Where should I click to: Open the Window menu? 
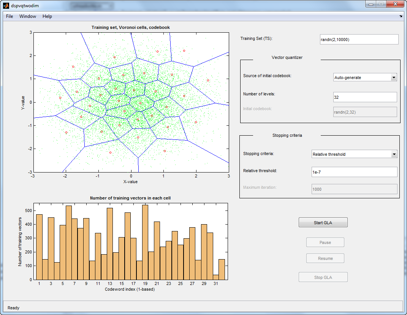tap(28, 16)
